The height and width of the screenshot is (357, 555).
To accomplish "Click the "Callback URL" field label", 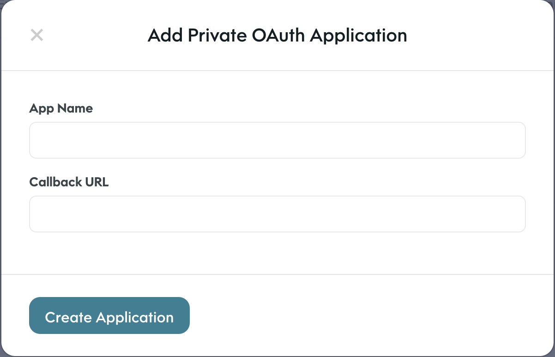I will tap(69, 182).
